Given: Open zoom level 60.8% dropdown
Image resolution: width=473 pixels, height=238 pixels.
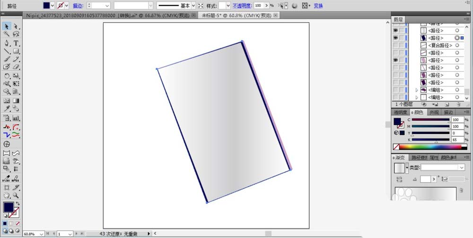Looking at the screenshot, I should click(x=41, y=234).
